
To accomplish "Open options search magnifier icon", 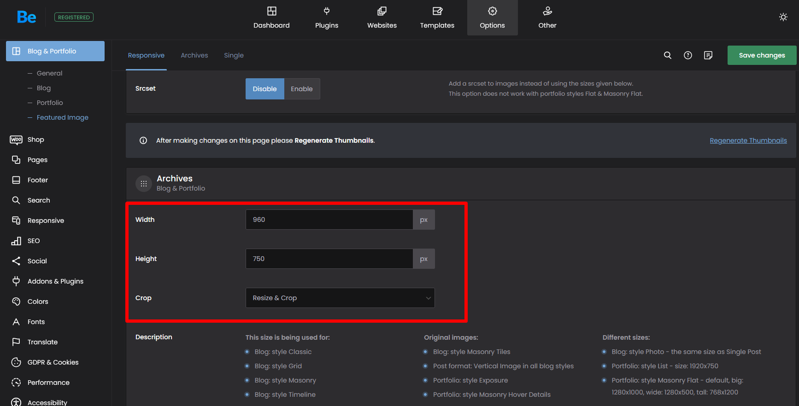I will (668, 55).
